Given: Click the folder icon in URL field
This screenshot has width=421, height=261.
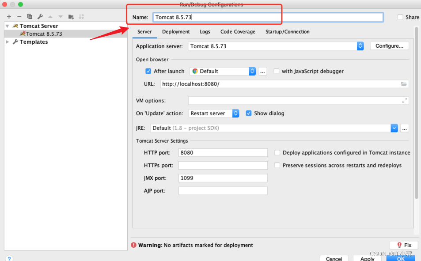Looking at the screenshot, I should tap(403, 84).
